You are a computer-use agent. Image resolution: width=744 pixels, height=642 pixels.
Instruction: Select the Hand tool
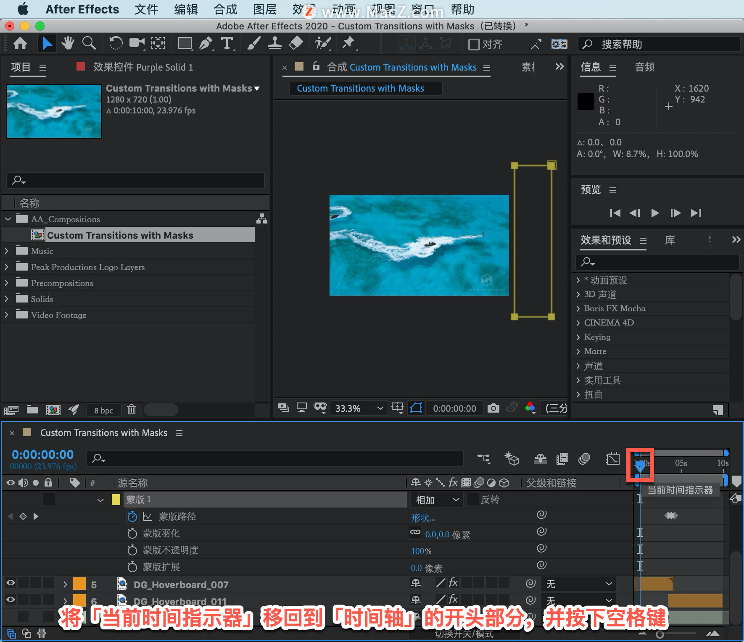(x=68, y=43)
